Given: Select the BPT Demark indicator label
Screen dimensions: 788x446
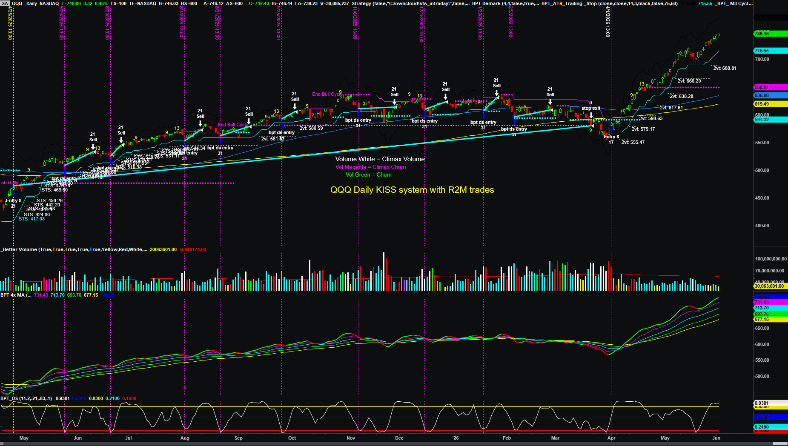Looking at the screenshot, I should point(506,3).
